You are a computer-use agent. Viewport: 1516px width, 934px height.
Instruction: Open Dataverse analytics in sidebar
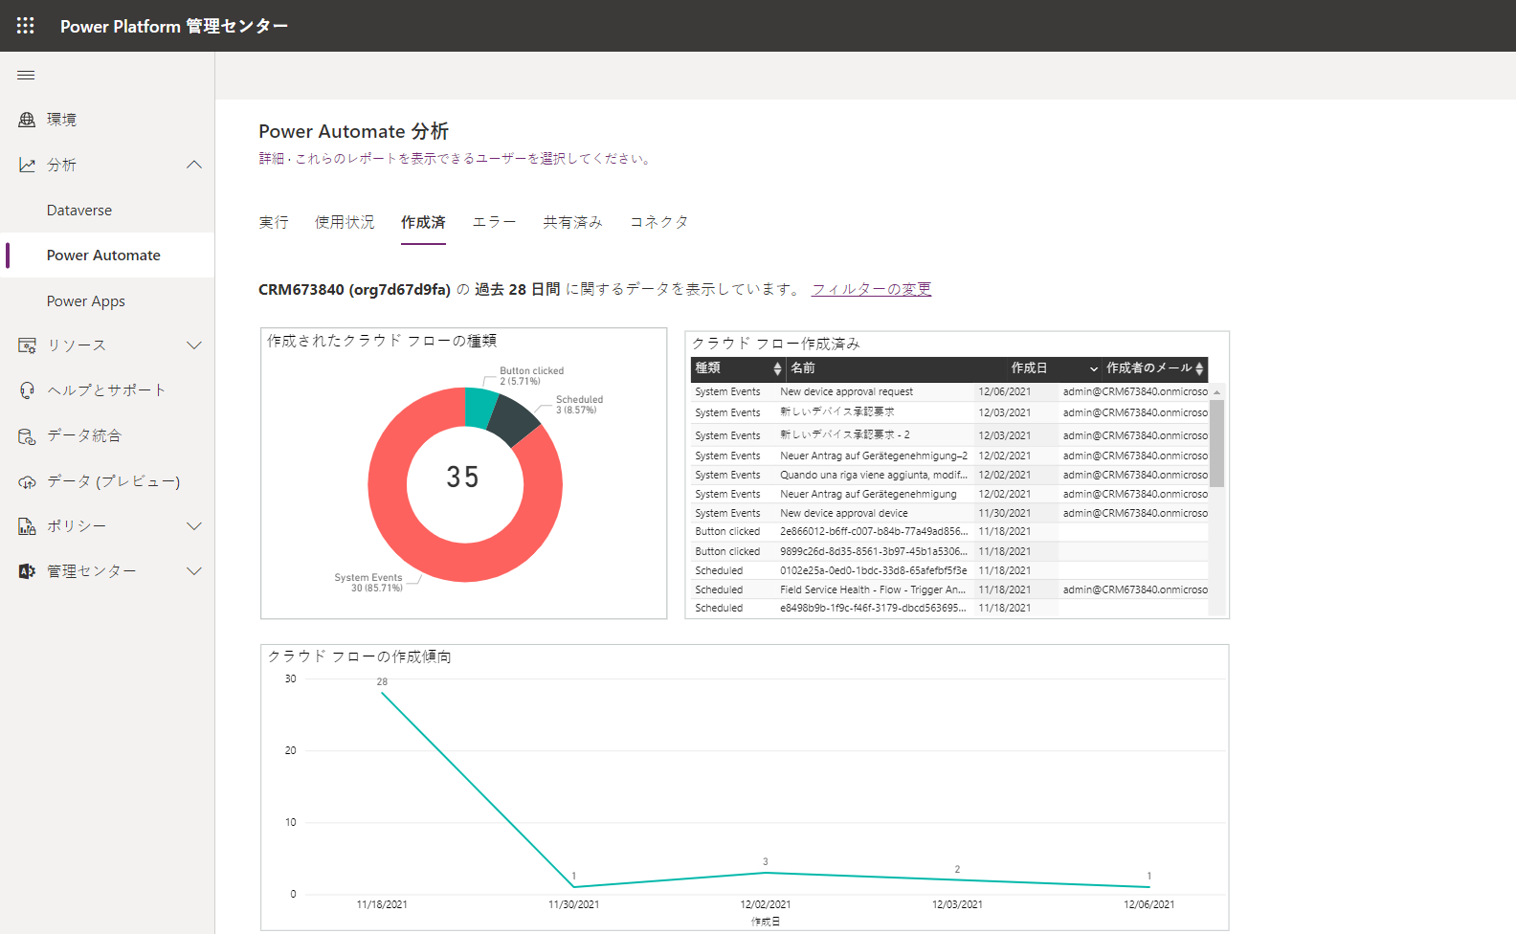tap(79, 211)
